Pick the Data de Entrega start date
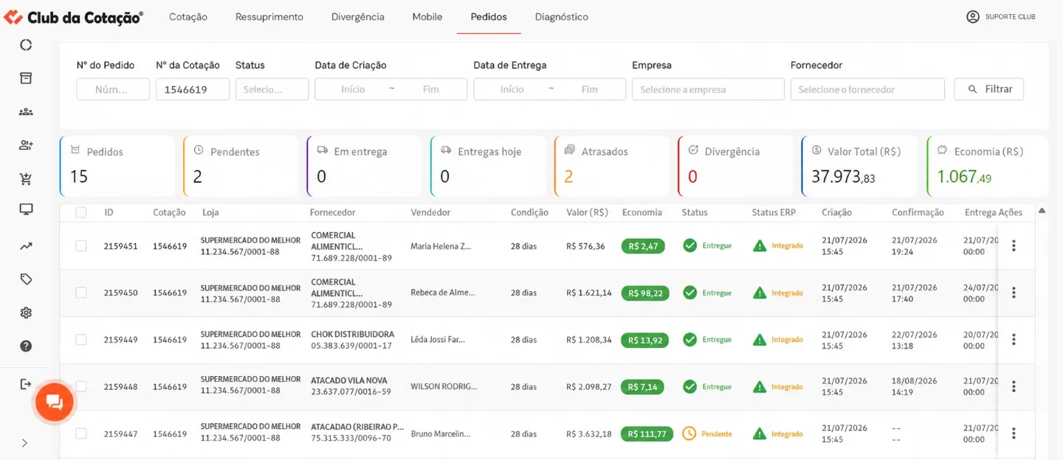The width and height of the screenshot is (1063, 460). pyautogui.click(x=512, y=89)
